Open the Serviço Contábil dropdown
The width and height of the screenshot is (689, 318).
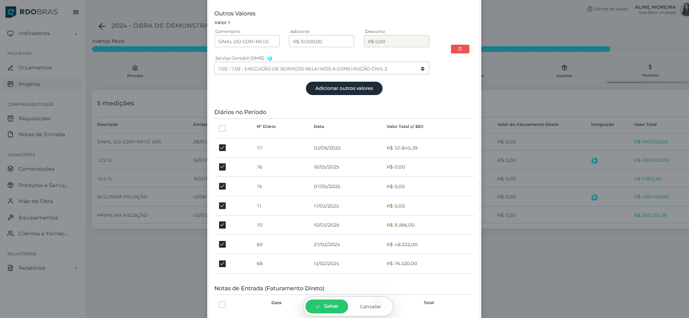click(x=321, y=68)
